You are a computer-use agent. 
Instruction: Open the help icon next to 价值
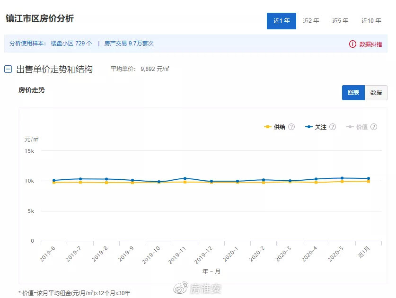tap(374, 127)
